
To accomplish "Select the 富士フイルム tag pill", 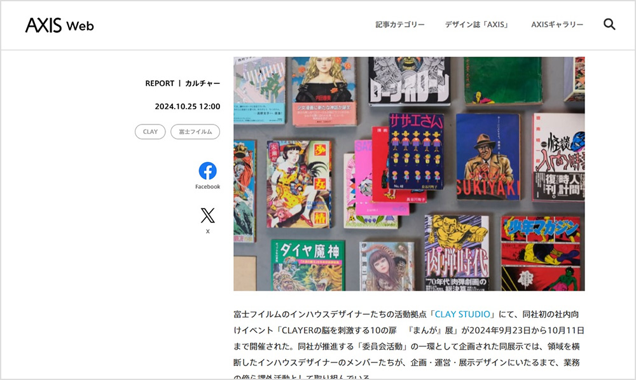I will (x=195, y=132).
